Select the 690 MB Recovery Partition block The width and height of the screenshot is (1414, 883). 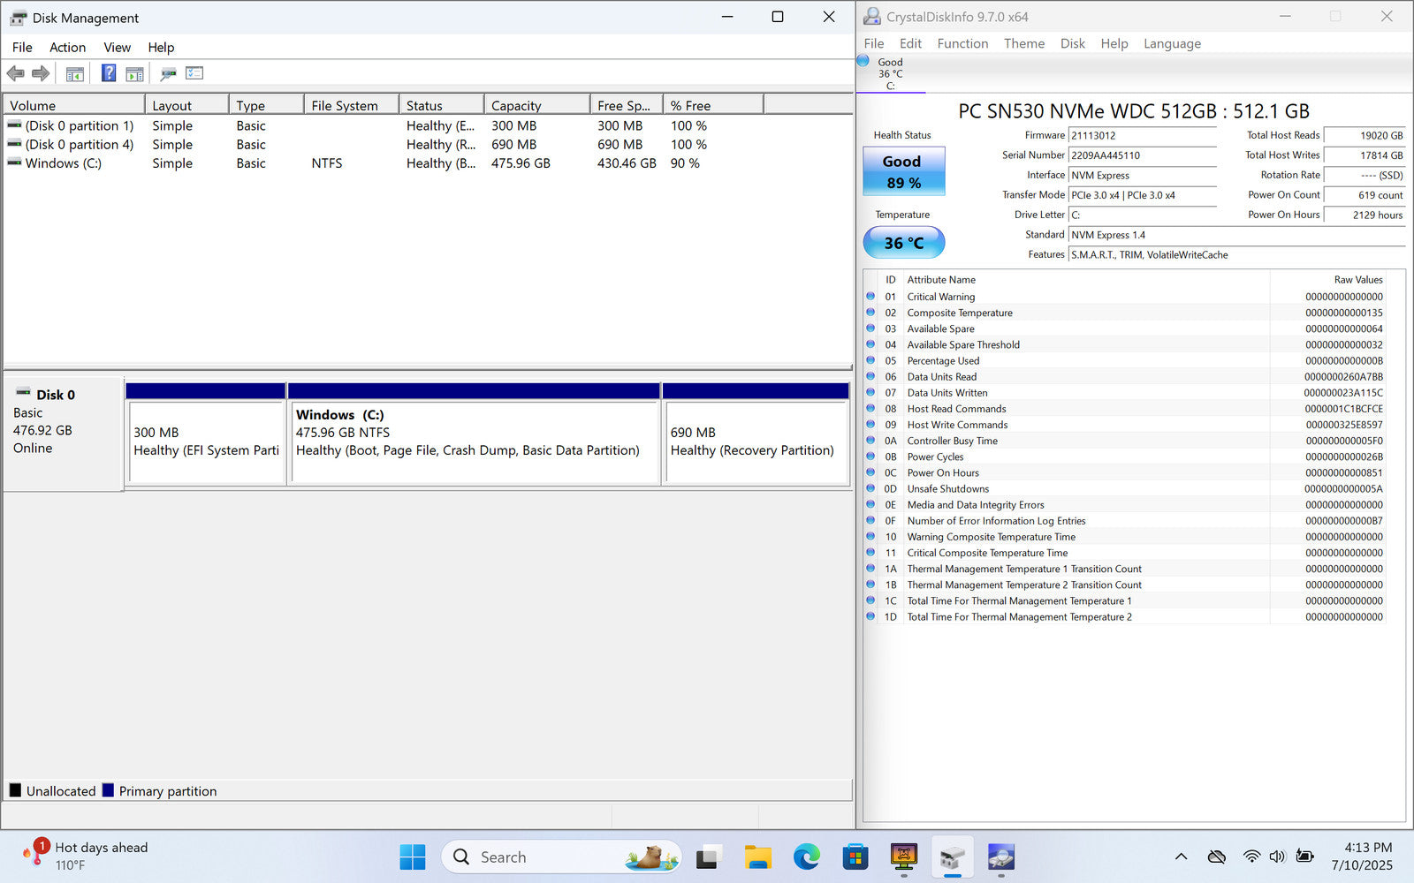(x=756, y=434)
